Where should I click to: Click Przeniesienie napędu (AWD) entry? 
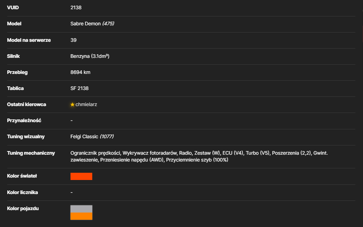(132, 160)
